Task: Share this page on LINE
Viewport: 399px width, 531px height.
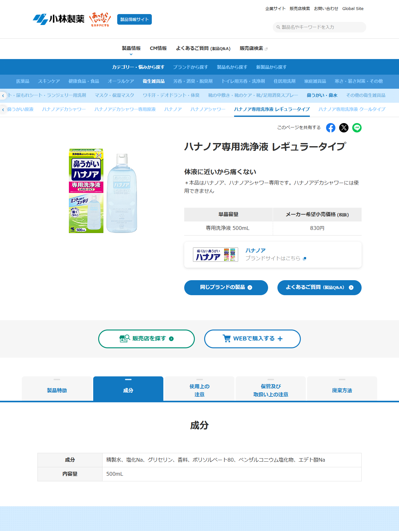Action: [x=357, y=128]
